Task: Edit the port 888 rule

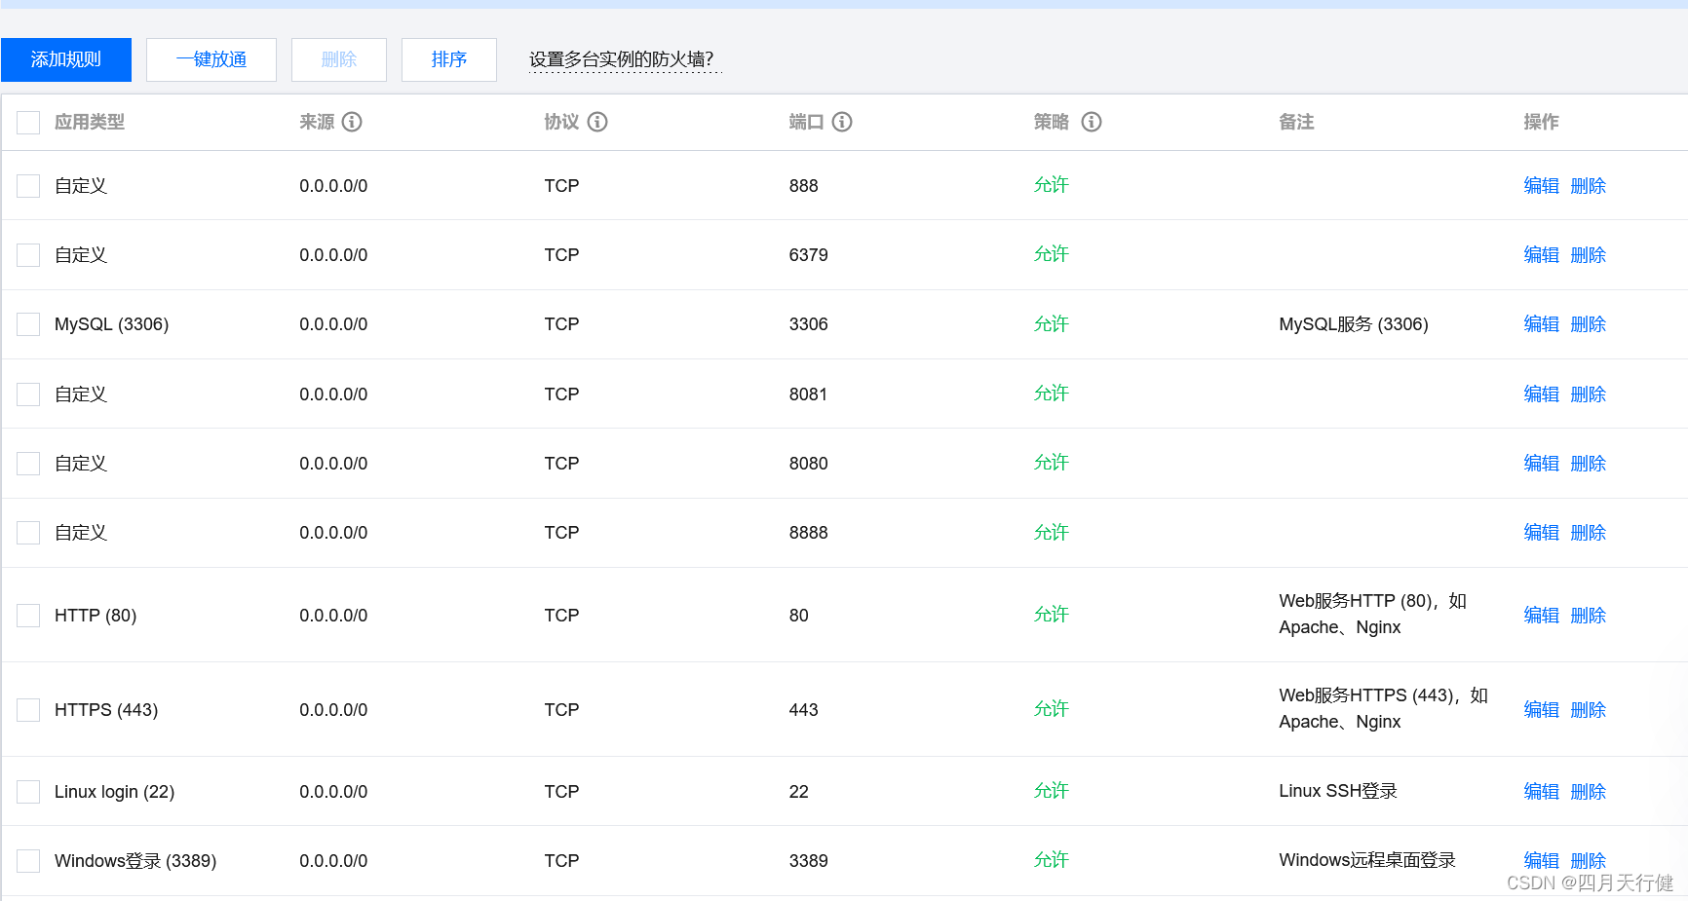Action: pos(1541,186)
